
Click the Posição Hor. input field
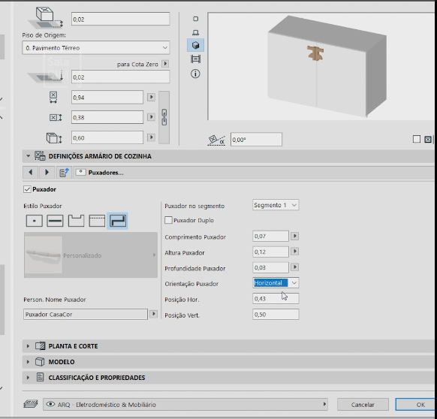276,299
